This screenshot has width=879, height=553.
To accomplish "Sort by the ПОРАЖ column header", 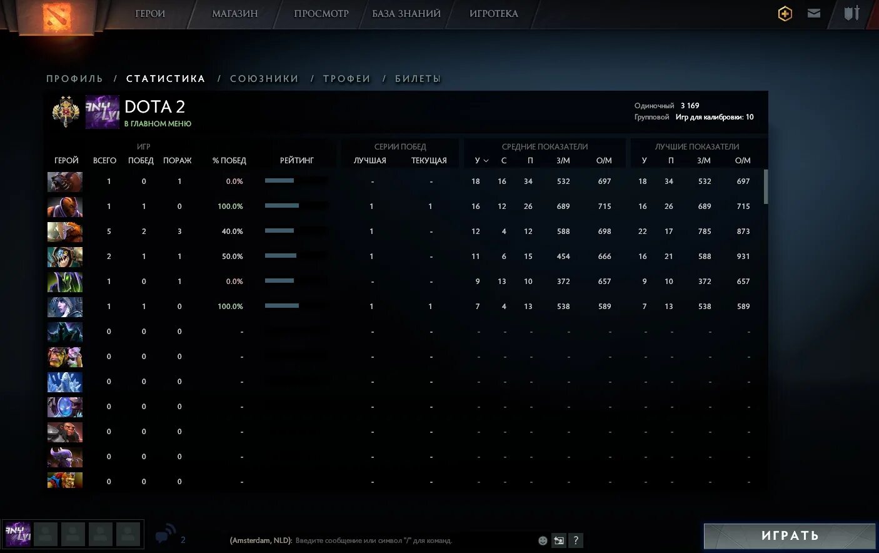I will pyautogui.click(x=177, y=161).
